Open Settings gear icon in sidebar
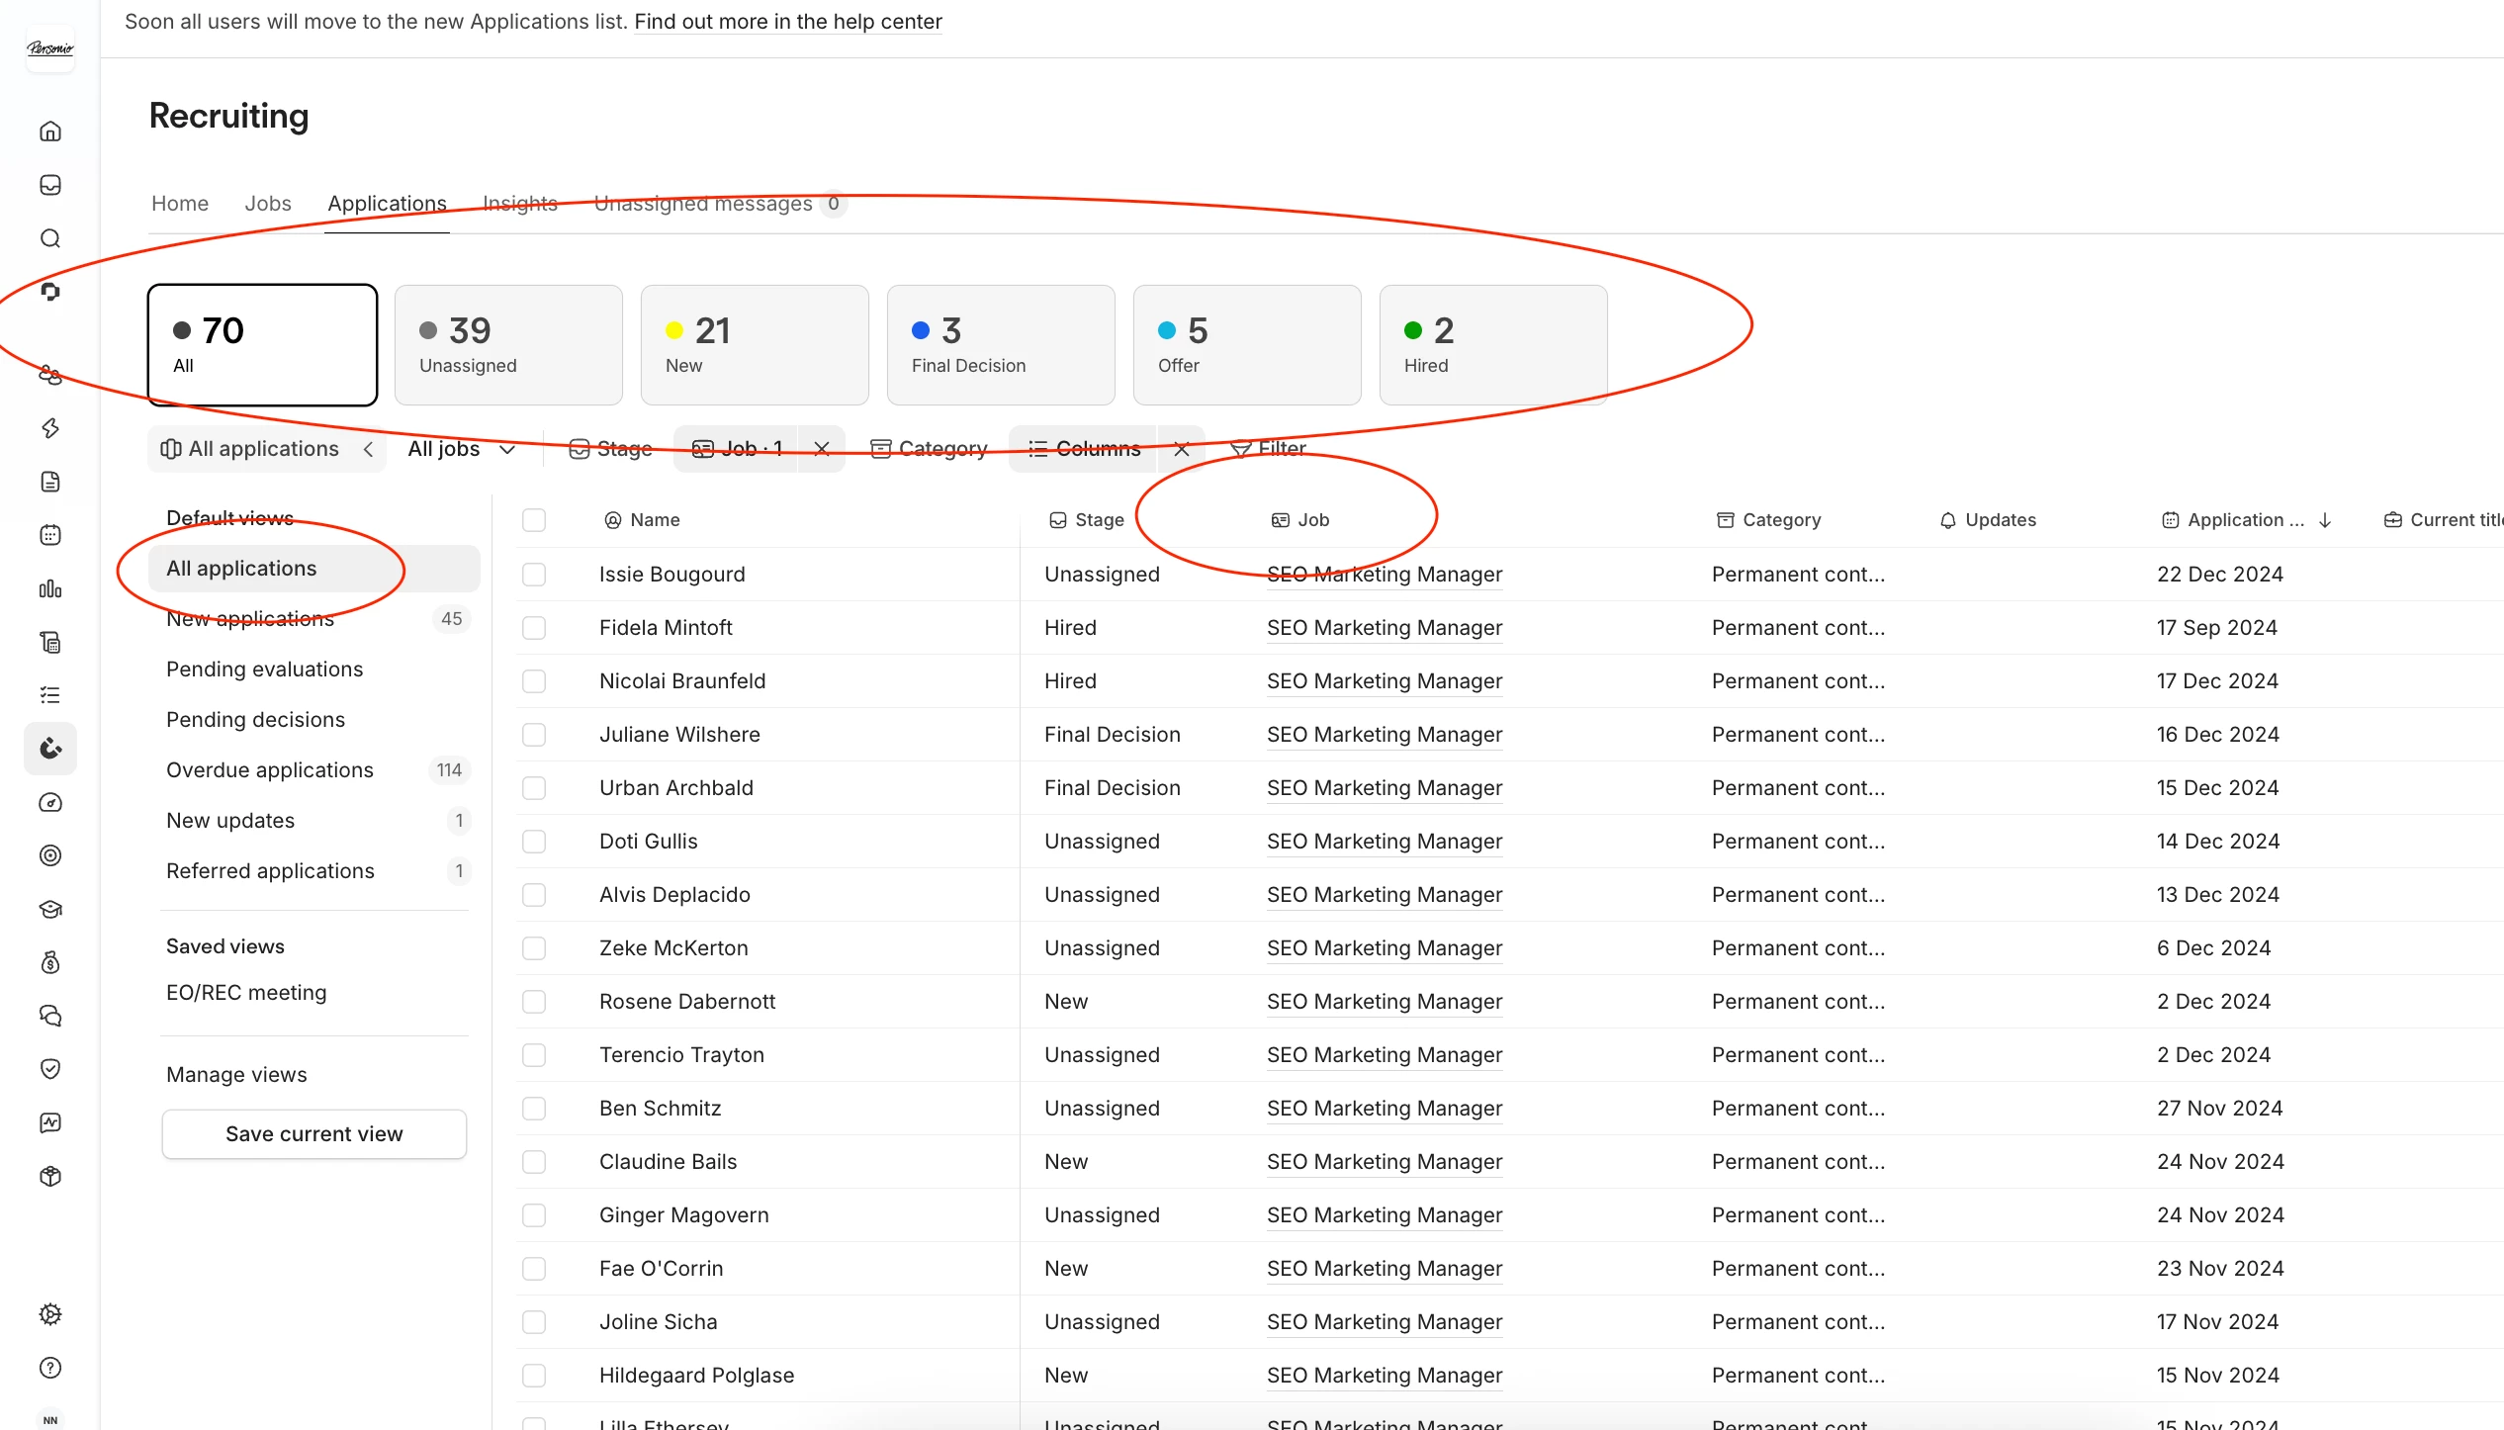Viewport: 2504px width, 1430px height. [50, 1314]
